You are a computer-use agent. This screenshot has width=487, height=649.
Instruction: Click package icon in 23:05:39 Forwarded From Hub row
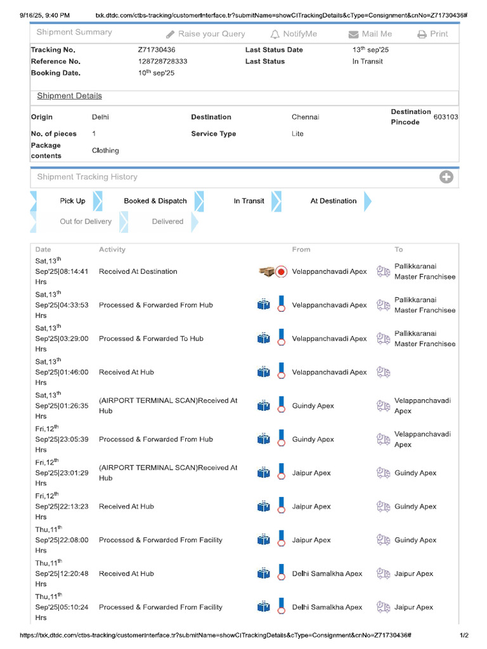tap(263, 439)
